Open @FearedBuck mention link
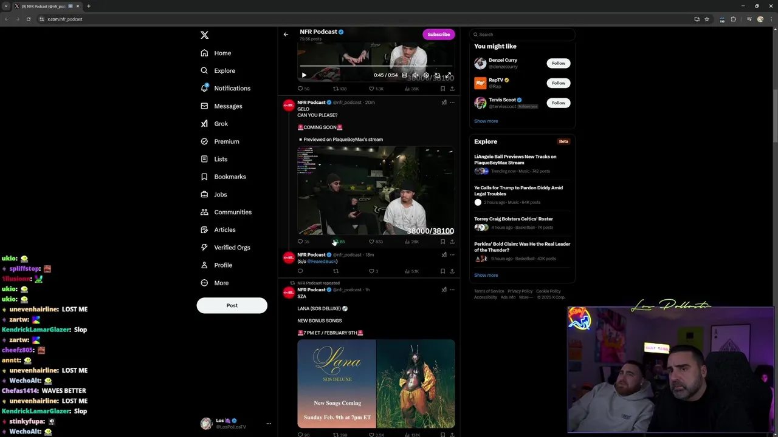This screenshot has height=437, width=778. click(x=322, y=262)
